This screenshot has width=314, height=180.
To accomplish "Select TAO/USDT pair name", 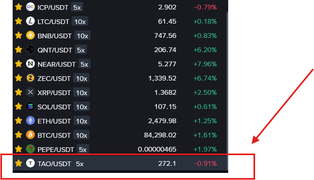I will click(x=54, y=164).
